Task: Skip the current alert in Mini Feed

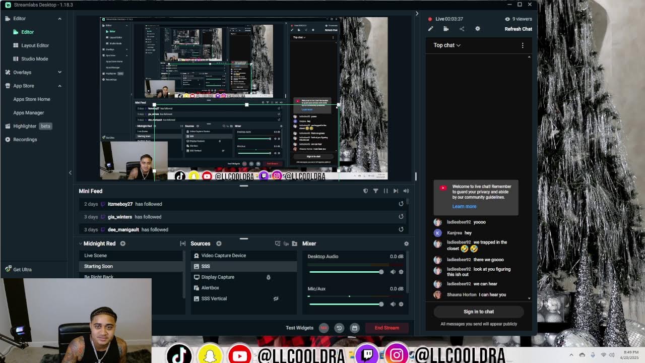Action: (396, 191)
